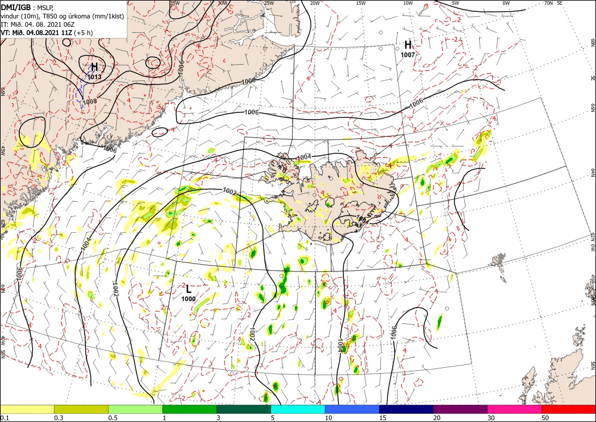Click the "1000" low pressure value
The height and width of the screenshot is (422, 596).
click(x=188, y=299)
